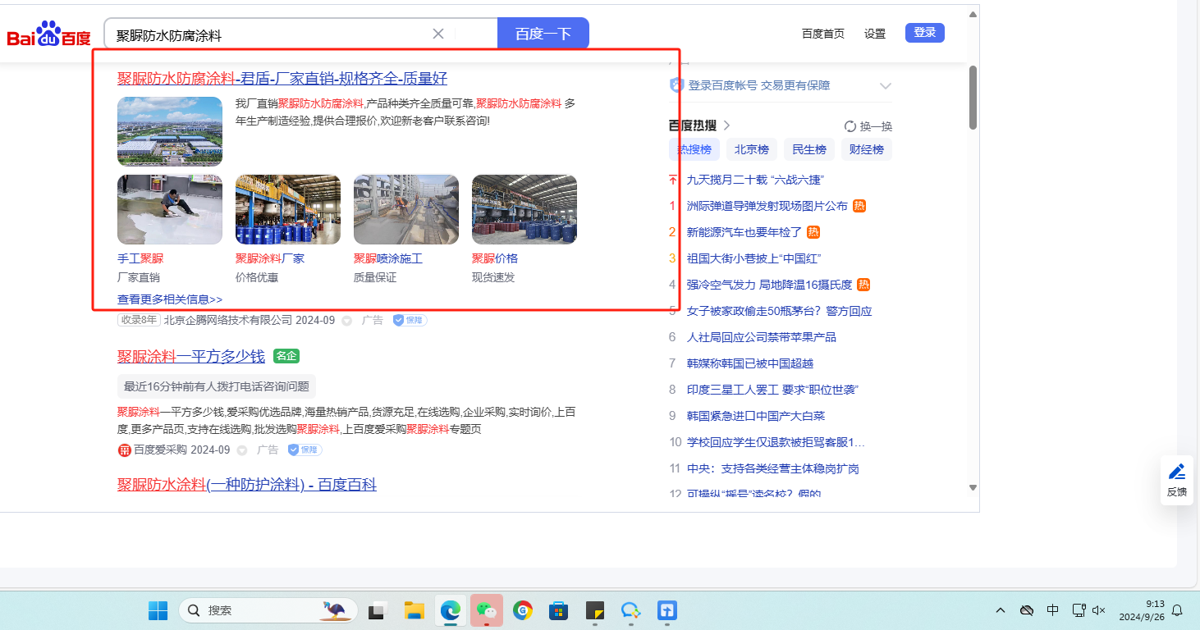
Task: Toggle the muted volume speaker icon
Action: click(1099, 610)
